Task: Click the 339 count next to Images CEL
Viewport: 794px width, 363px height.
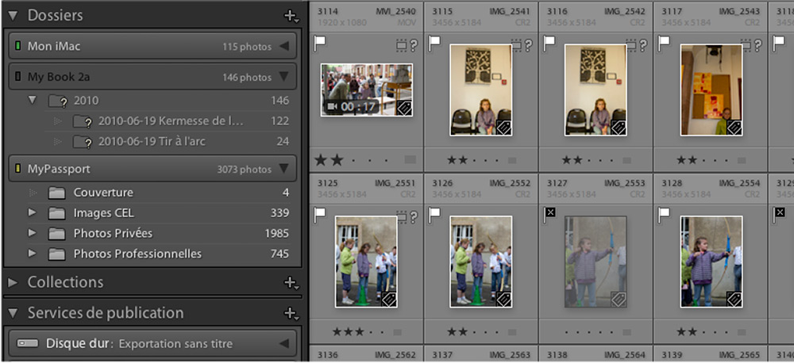Action: (279, 213)
